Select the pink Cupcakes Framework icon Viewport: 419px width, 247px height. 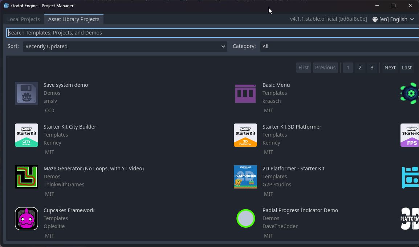[x=26, y=218]
